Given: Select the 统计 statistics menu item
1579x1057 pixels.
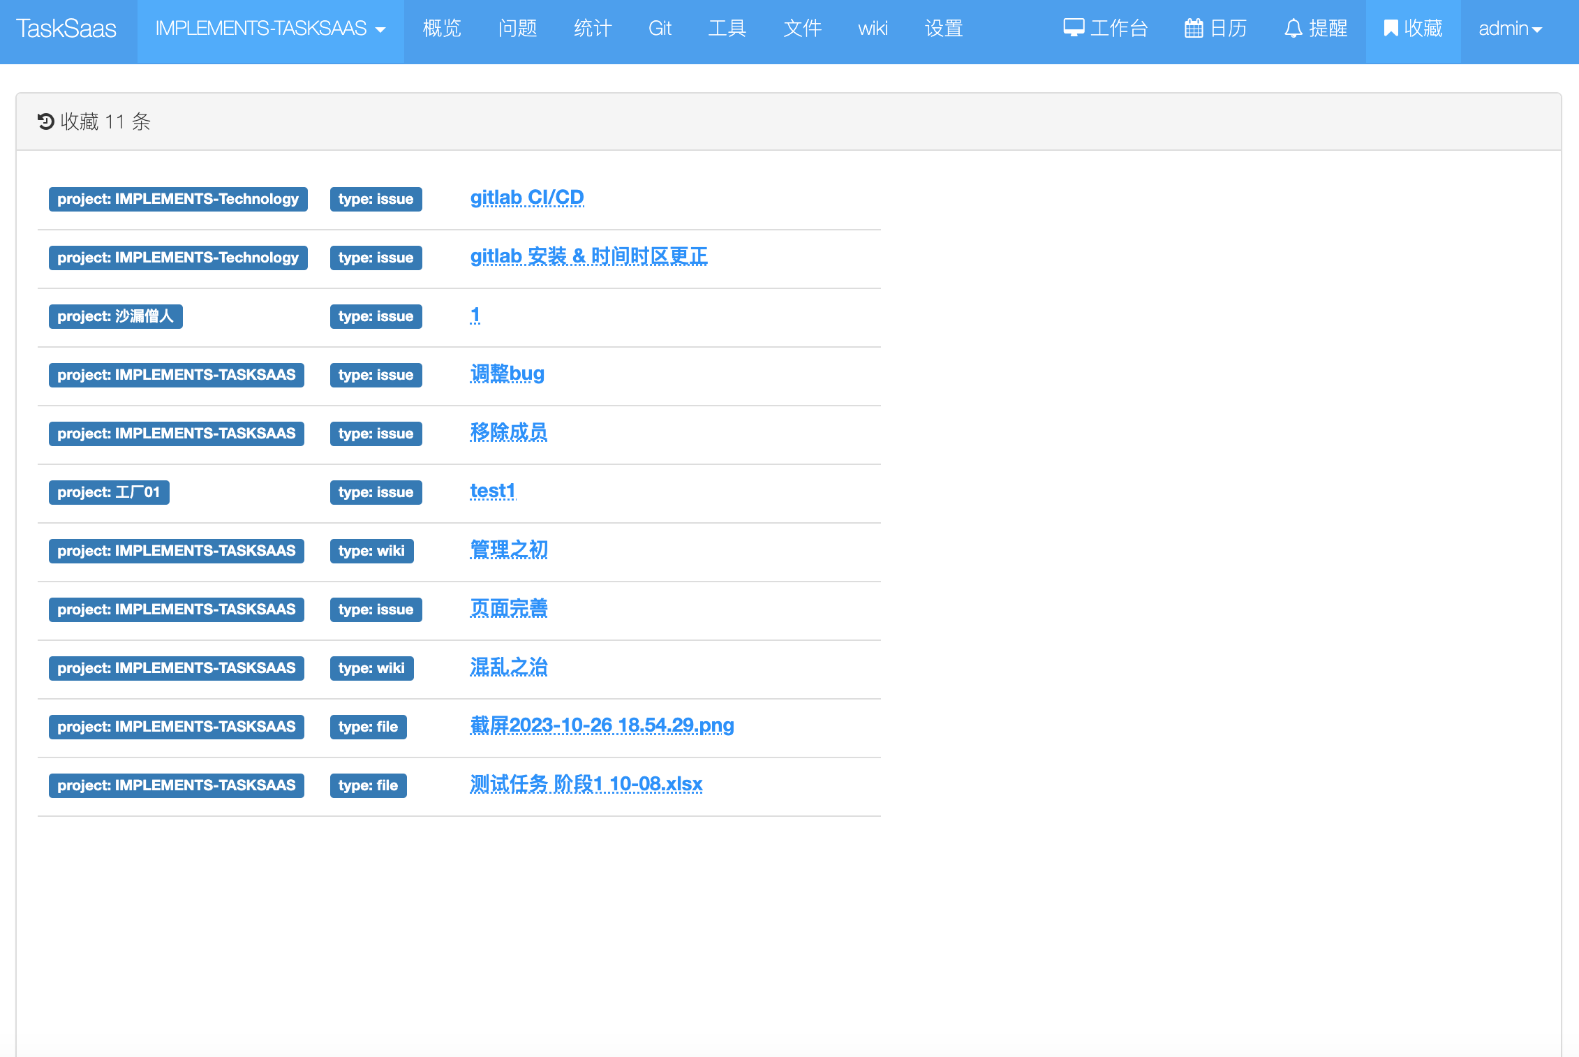Looking at the screenshot, I should click(593, 29).
